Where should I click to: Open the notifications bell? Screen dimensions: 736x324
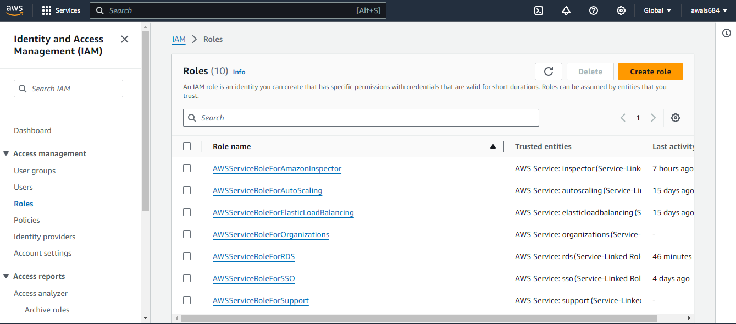(x=566, y=10)
